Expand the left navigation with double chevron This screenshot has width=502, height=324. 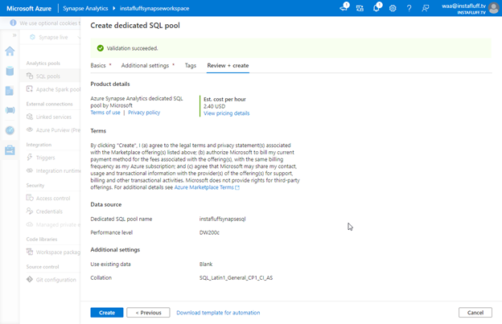pos(14,35)
